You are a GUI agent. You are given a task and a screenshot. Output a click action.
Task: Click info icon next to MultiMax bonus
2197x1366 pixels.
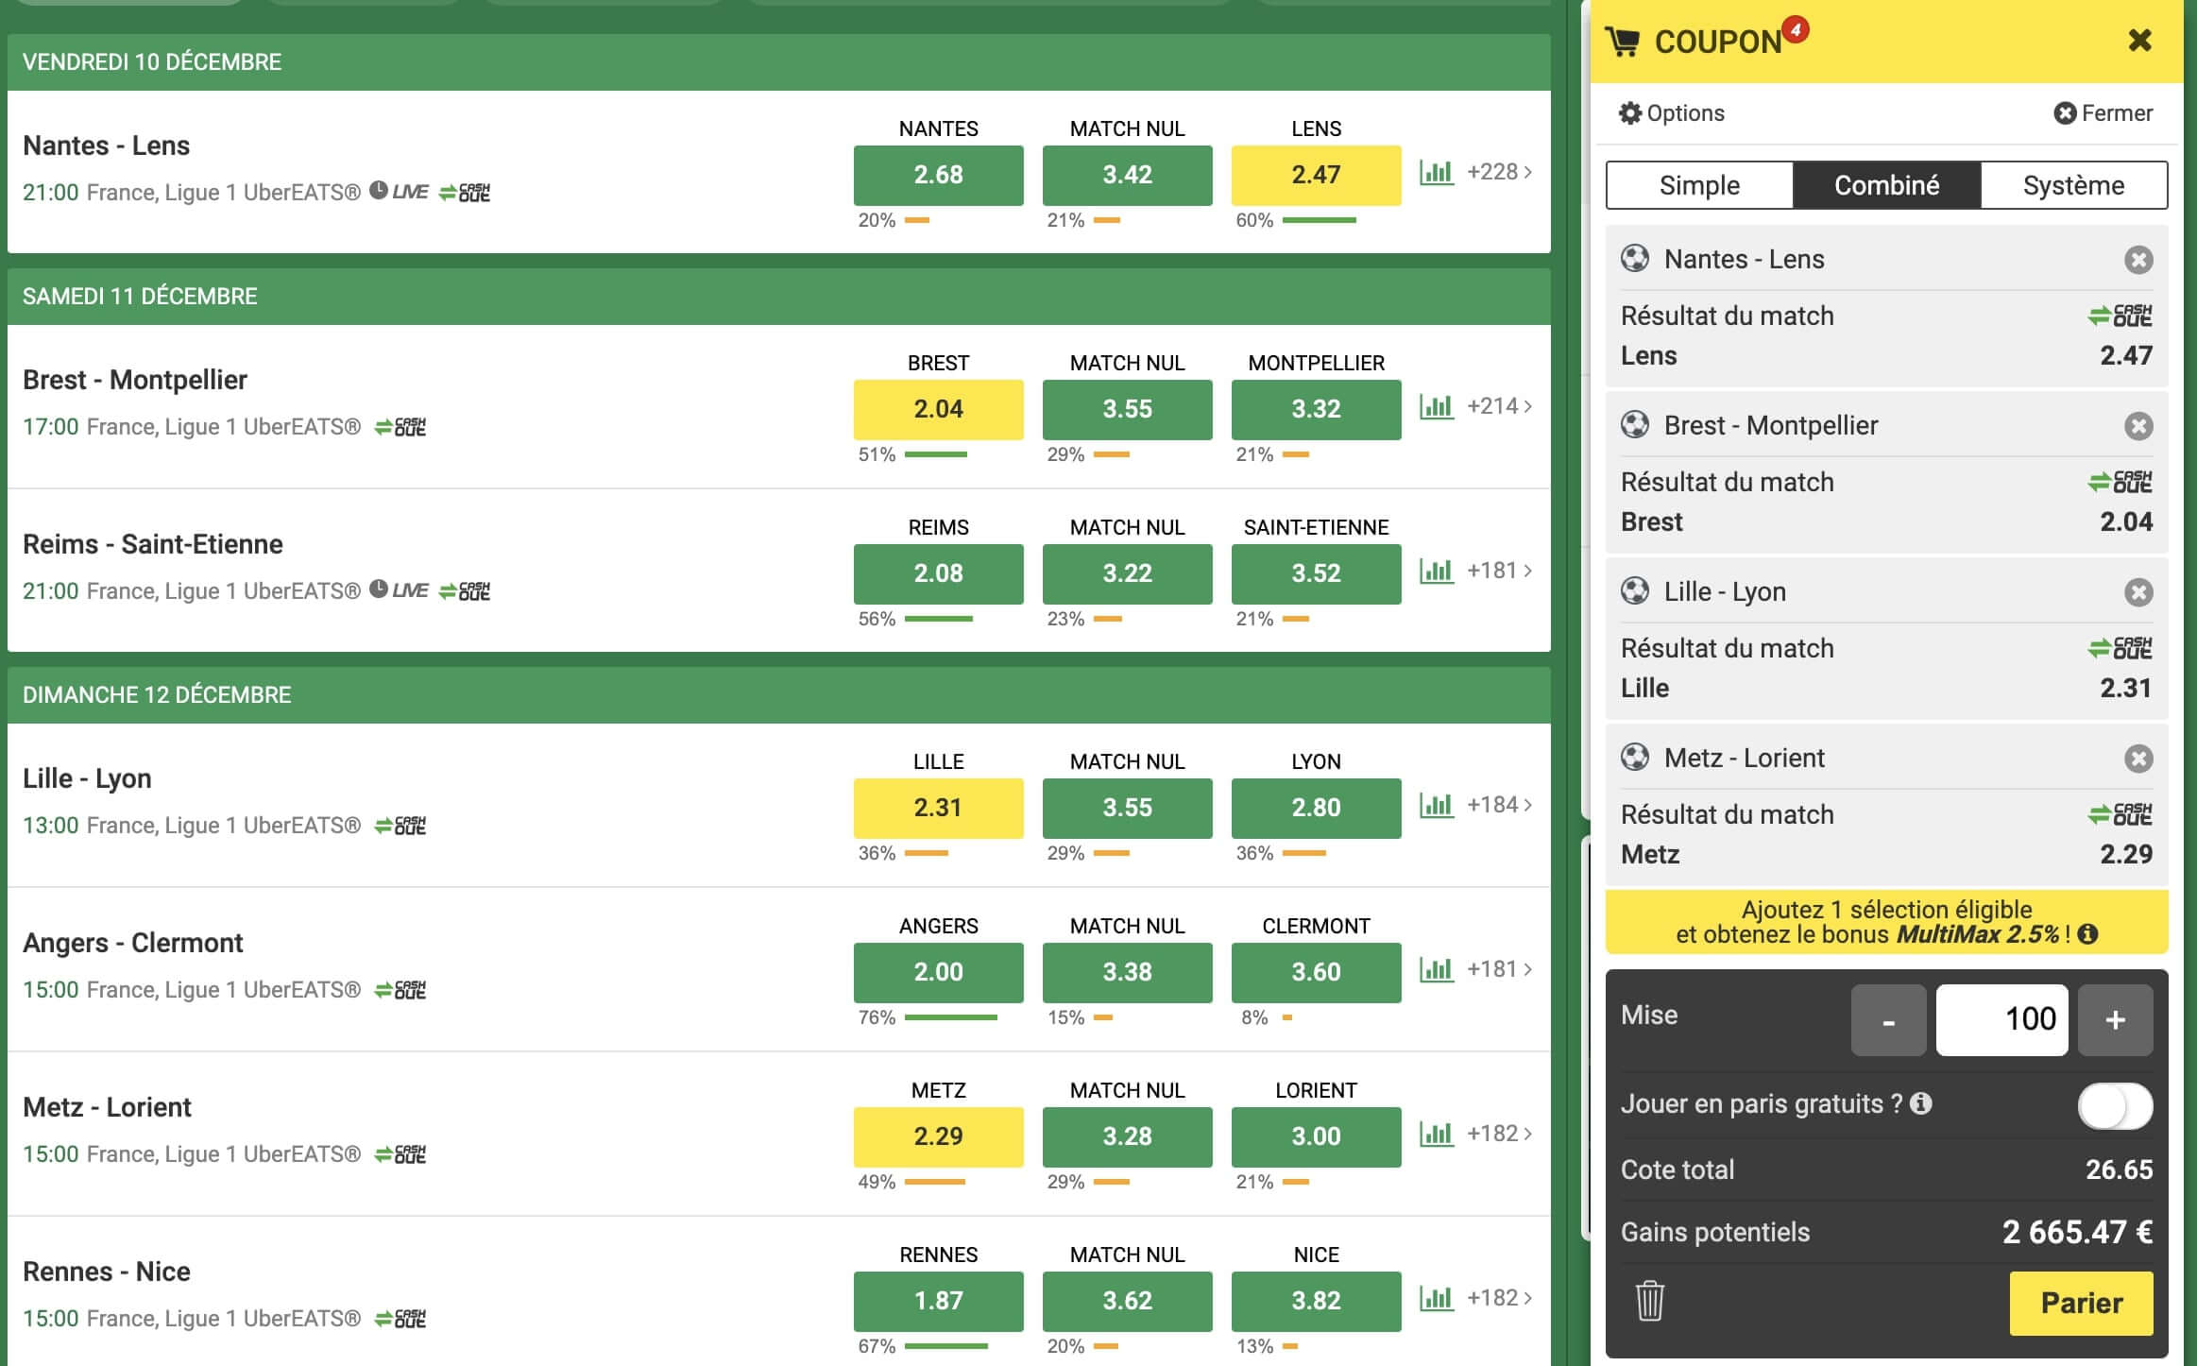pos(2088,934)
